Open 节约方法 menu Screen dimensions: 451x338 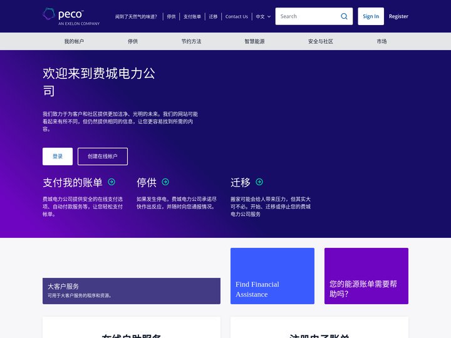(191, 41)
